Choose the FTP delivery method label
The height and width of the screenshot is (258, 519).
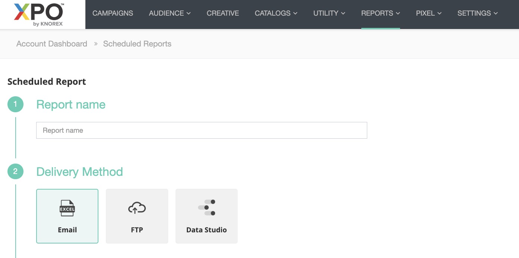click(x=137, y=230)
